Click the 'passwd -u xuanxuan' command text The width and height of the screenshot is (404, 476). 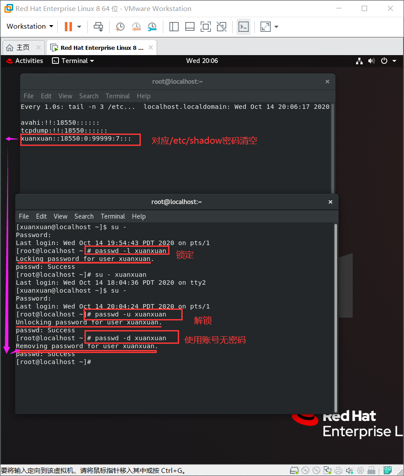pos(130,314)
